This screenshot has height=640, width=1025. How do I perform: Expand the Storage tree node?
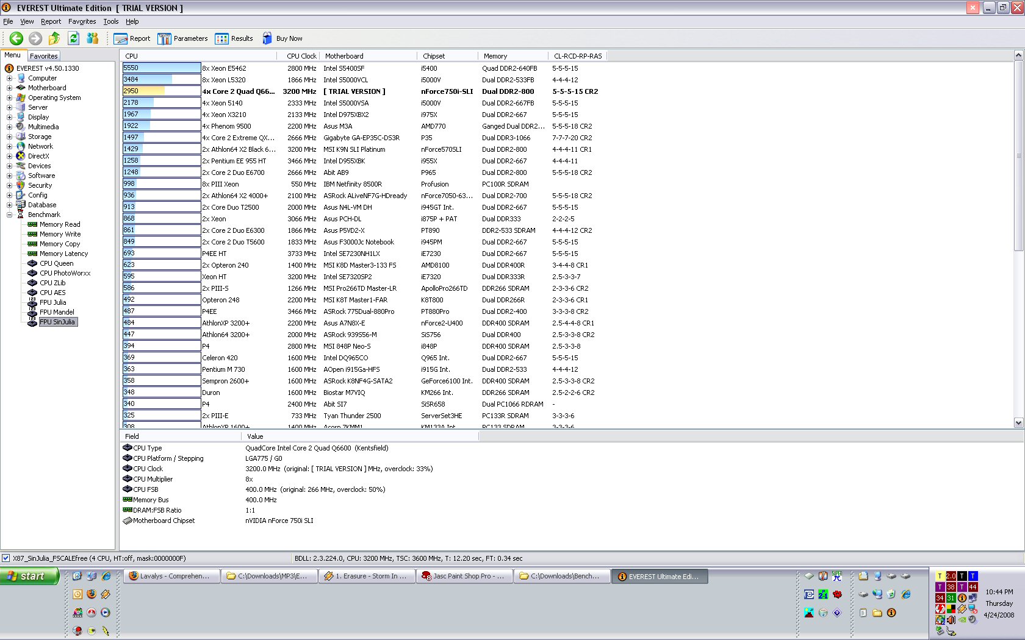point(9,137)
